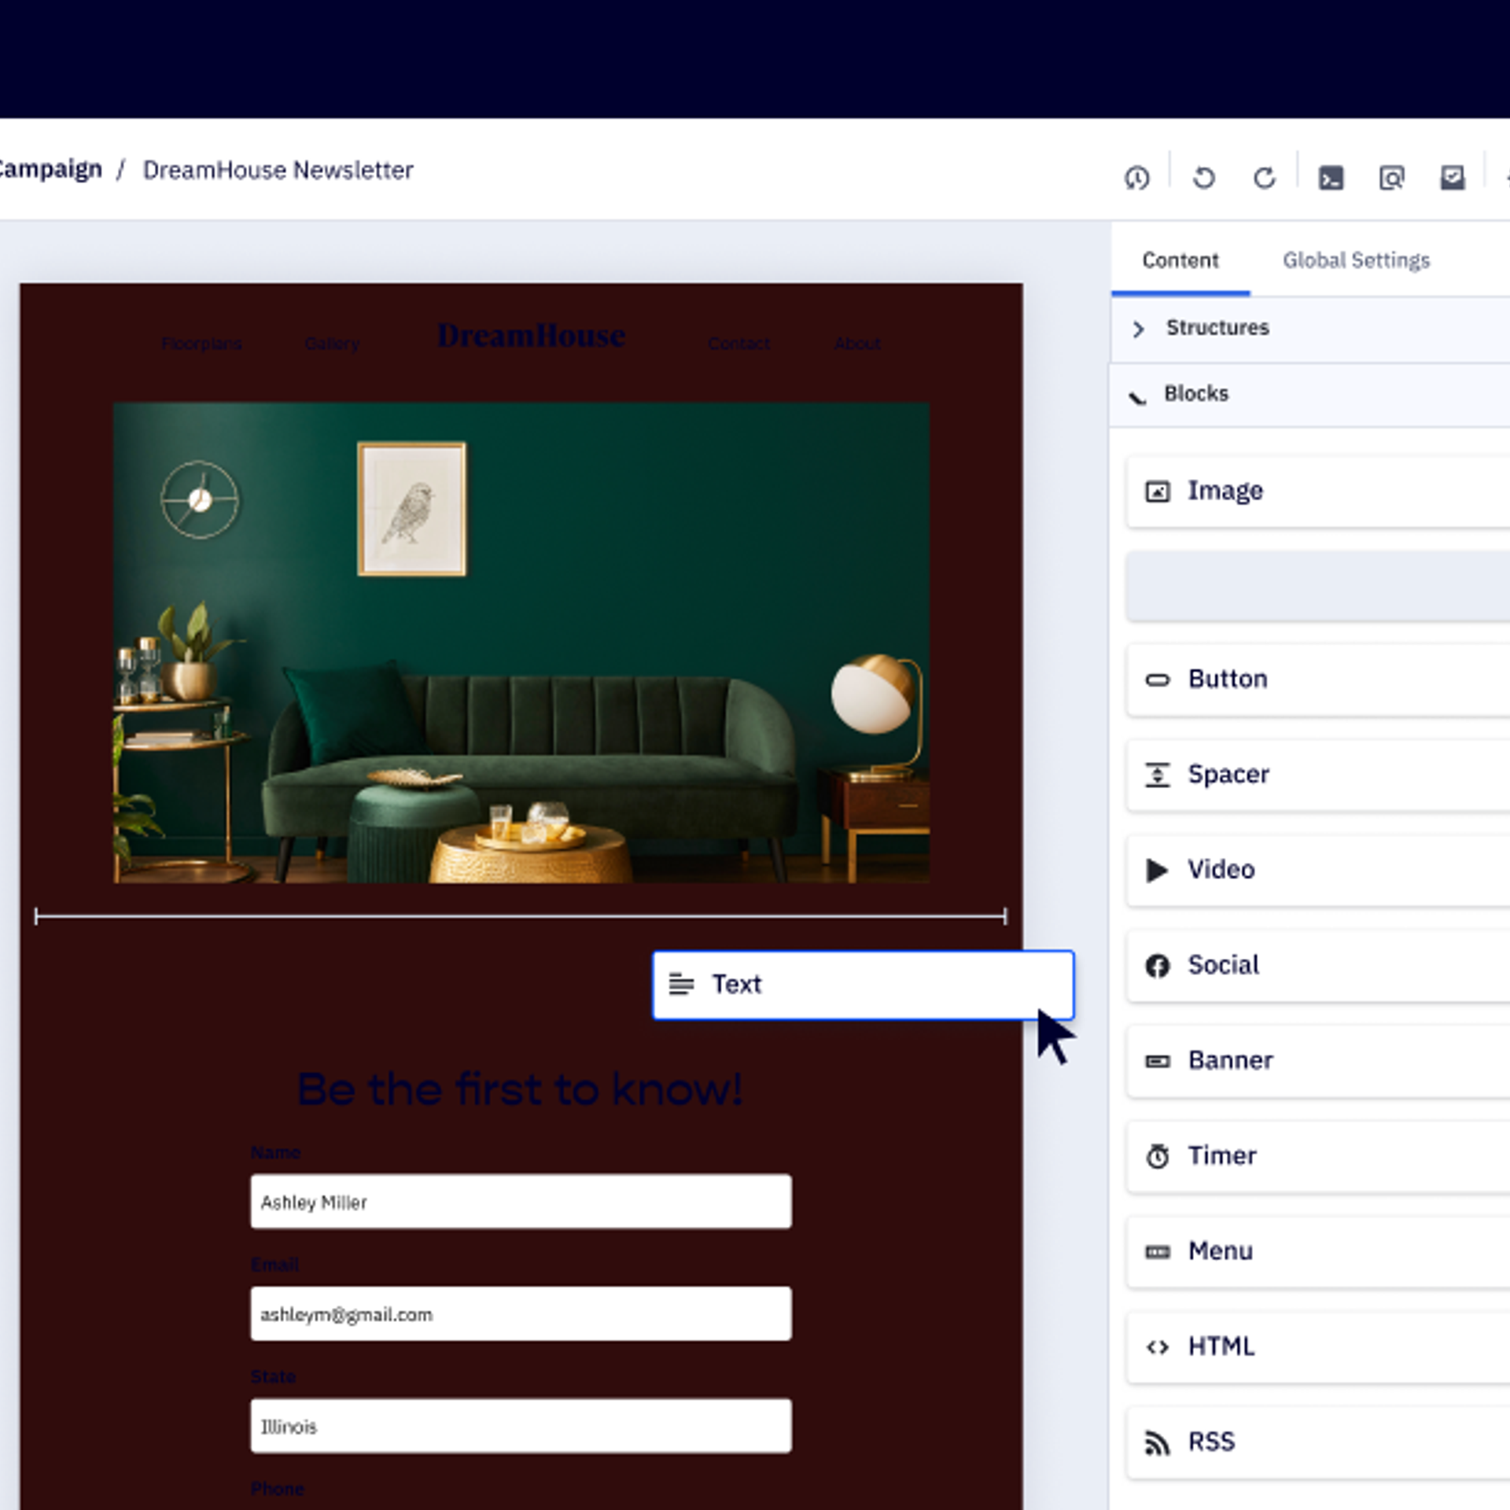1510x1510 pixels.
Task: Switch to the Global Settings tab
Action: 1356,260
